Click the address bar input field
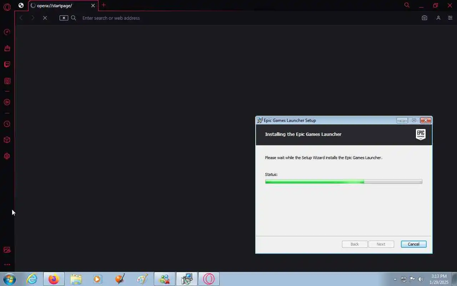 (246, 18)
